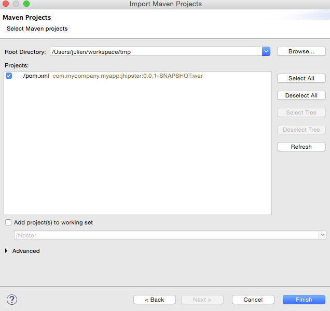The height and width of the screenshot is (311, 330).
Task: Click the Deselect Tree button
Action: [301, 130]
